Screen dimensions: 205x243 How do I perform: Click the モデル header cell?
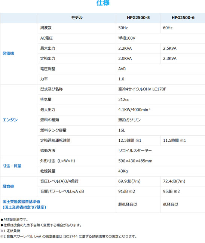[77, 18]
